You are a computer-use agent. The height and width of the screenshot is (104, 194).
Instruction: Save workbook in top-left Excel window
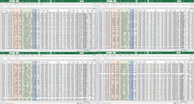tap(2, 1)
